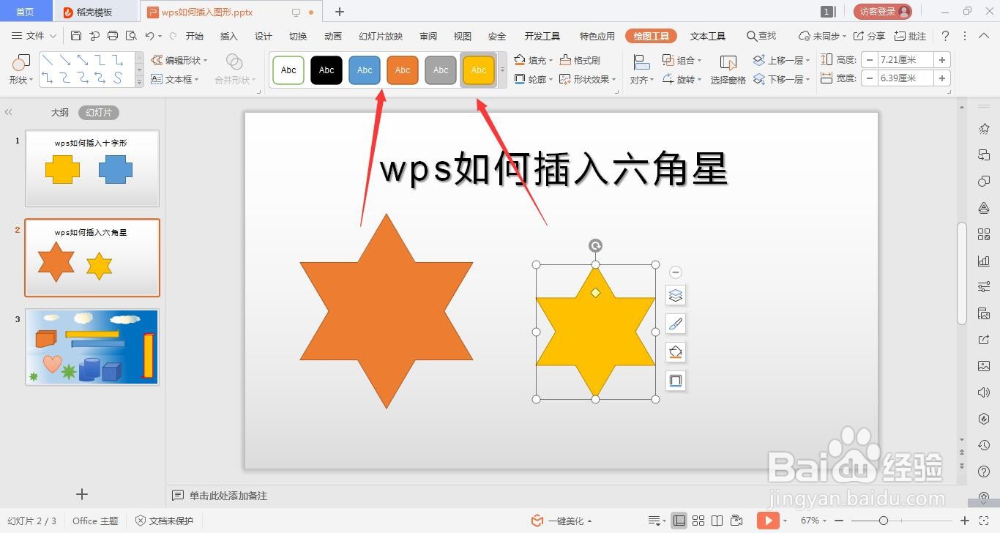This screenshot has height=533, width=1000.
Task: Click the zoom slider handle in the status bar
Action: [x=884, y=521]
